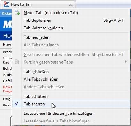The image size is (131, 126).
Task: Choose Tab schließen
Action: pyautogui.click(x=71, y=72)
